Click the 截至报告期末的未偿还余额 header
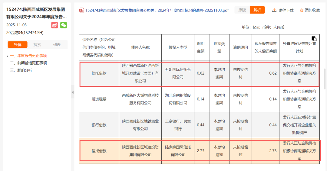Screen dimensions: 327x171 (x=266, y=47)
